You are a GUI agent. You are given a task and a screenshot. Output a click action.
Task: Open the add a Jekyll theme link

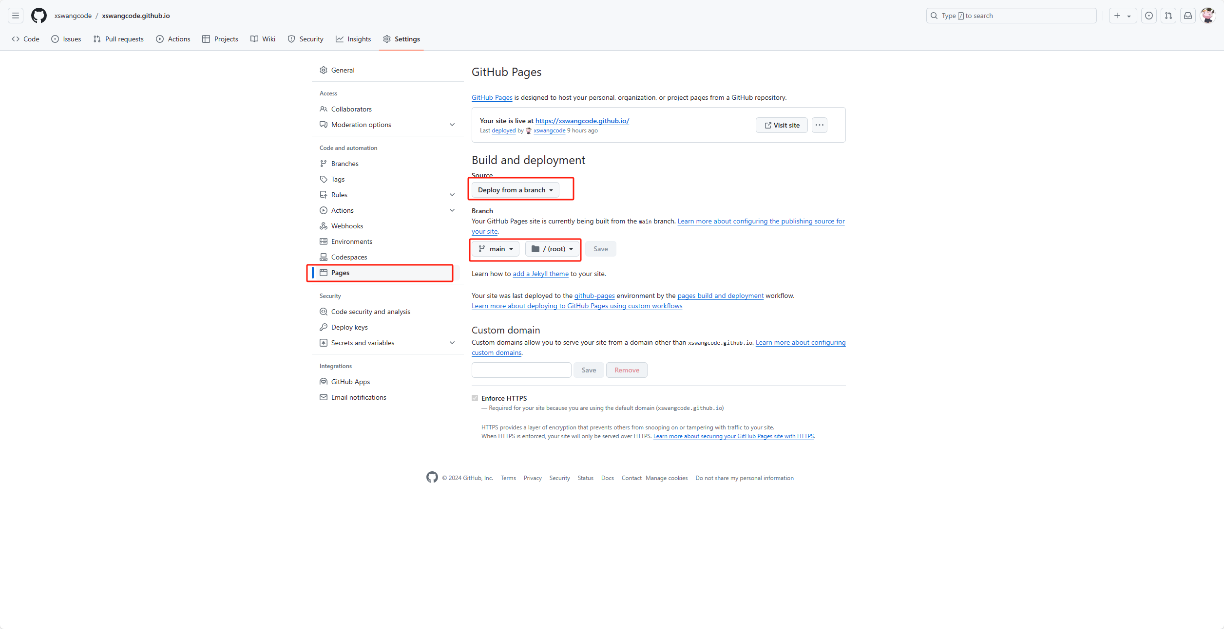click(540, 274)
